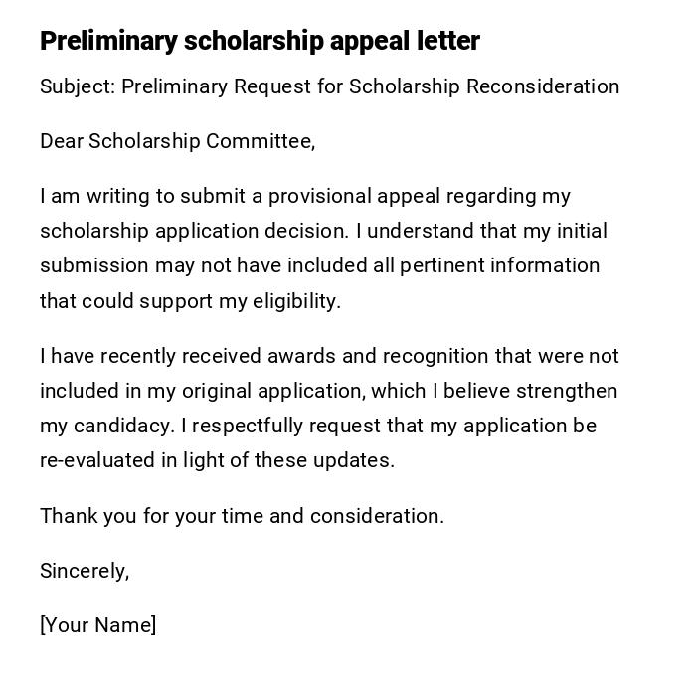This screenshot has width=696, height=687.
Task: Click the line starting 'submission may not have'
Action: pos(319,265)
